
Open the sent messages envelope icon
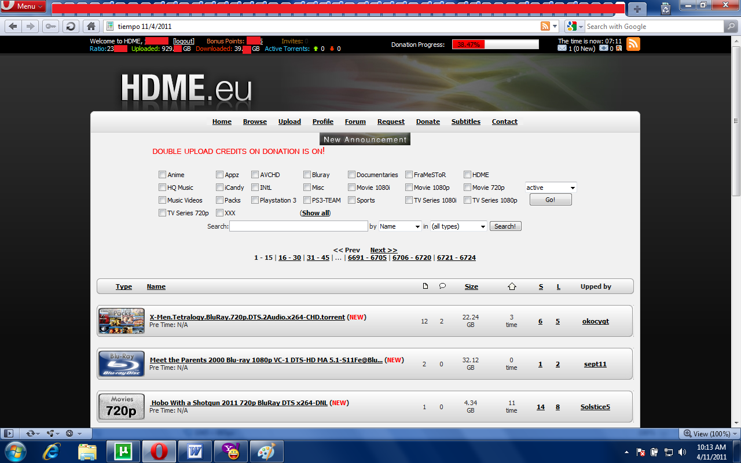[604, 49]
